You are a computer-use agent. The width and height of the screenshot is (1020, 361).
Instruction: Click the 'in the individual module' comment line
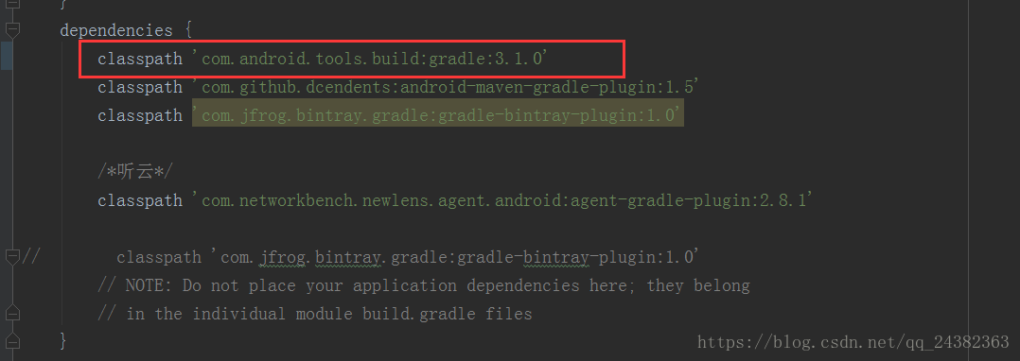click(x=315, y=315)
